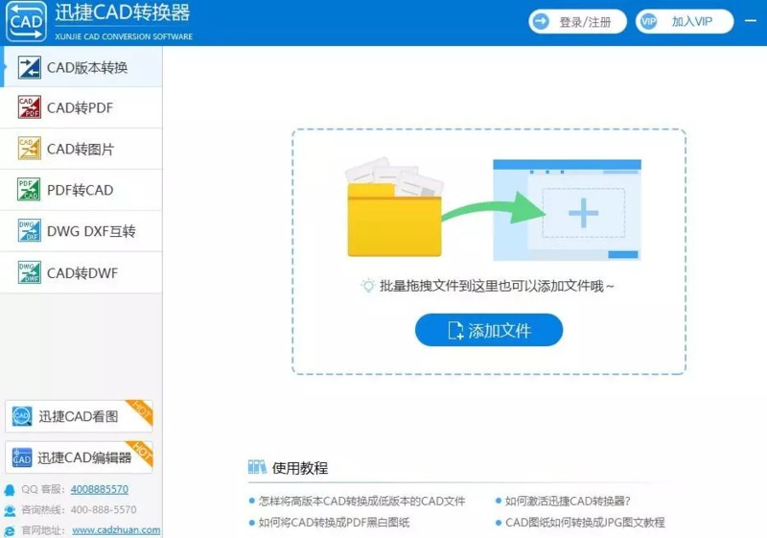Click the 迅捷CAD编辑器 app icon
Viewport: 767px width, 538px height.
coord(22,457)
